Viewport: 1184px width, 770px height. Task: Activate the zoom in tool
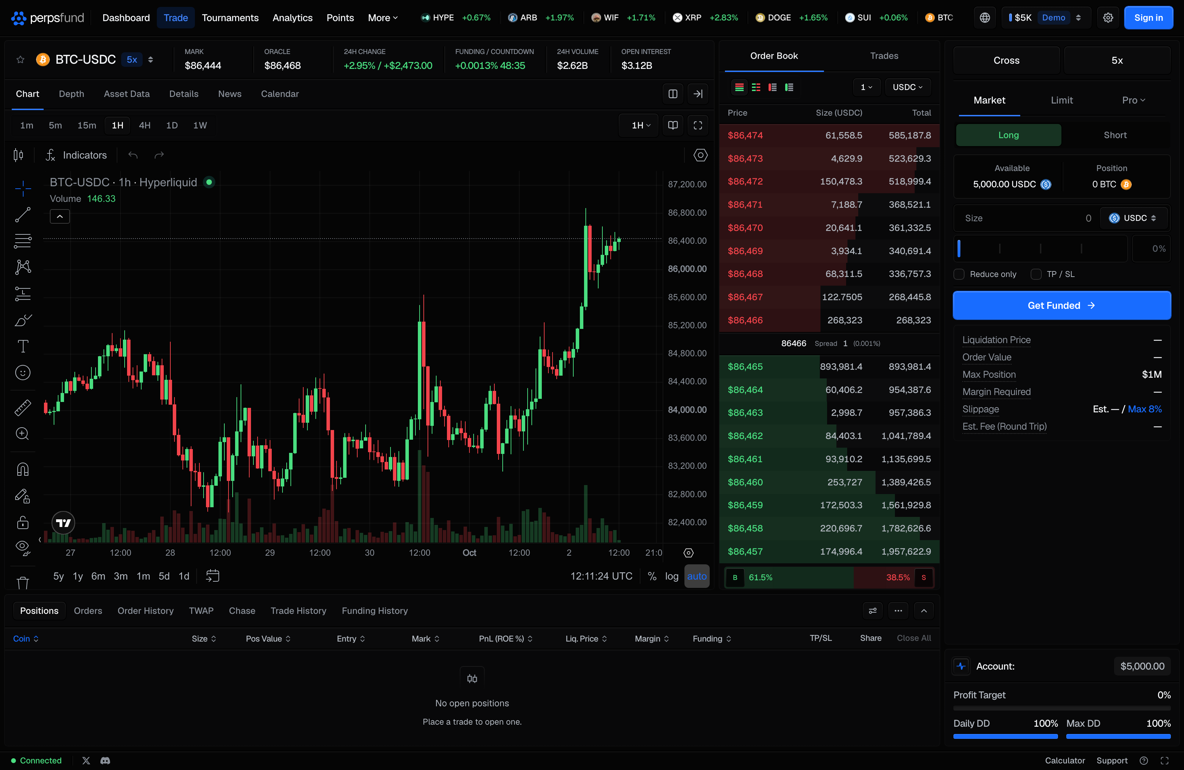[23, 434]
